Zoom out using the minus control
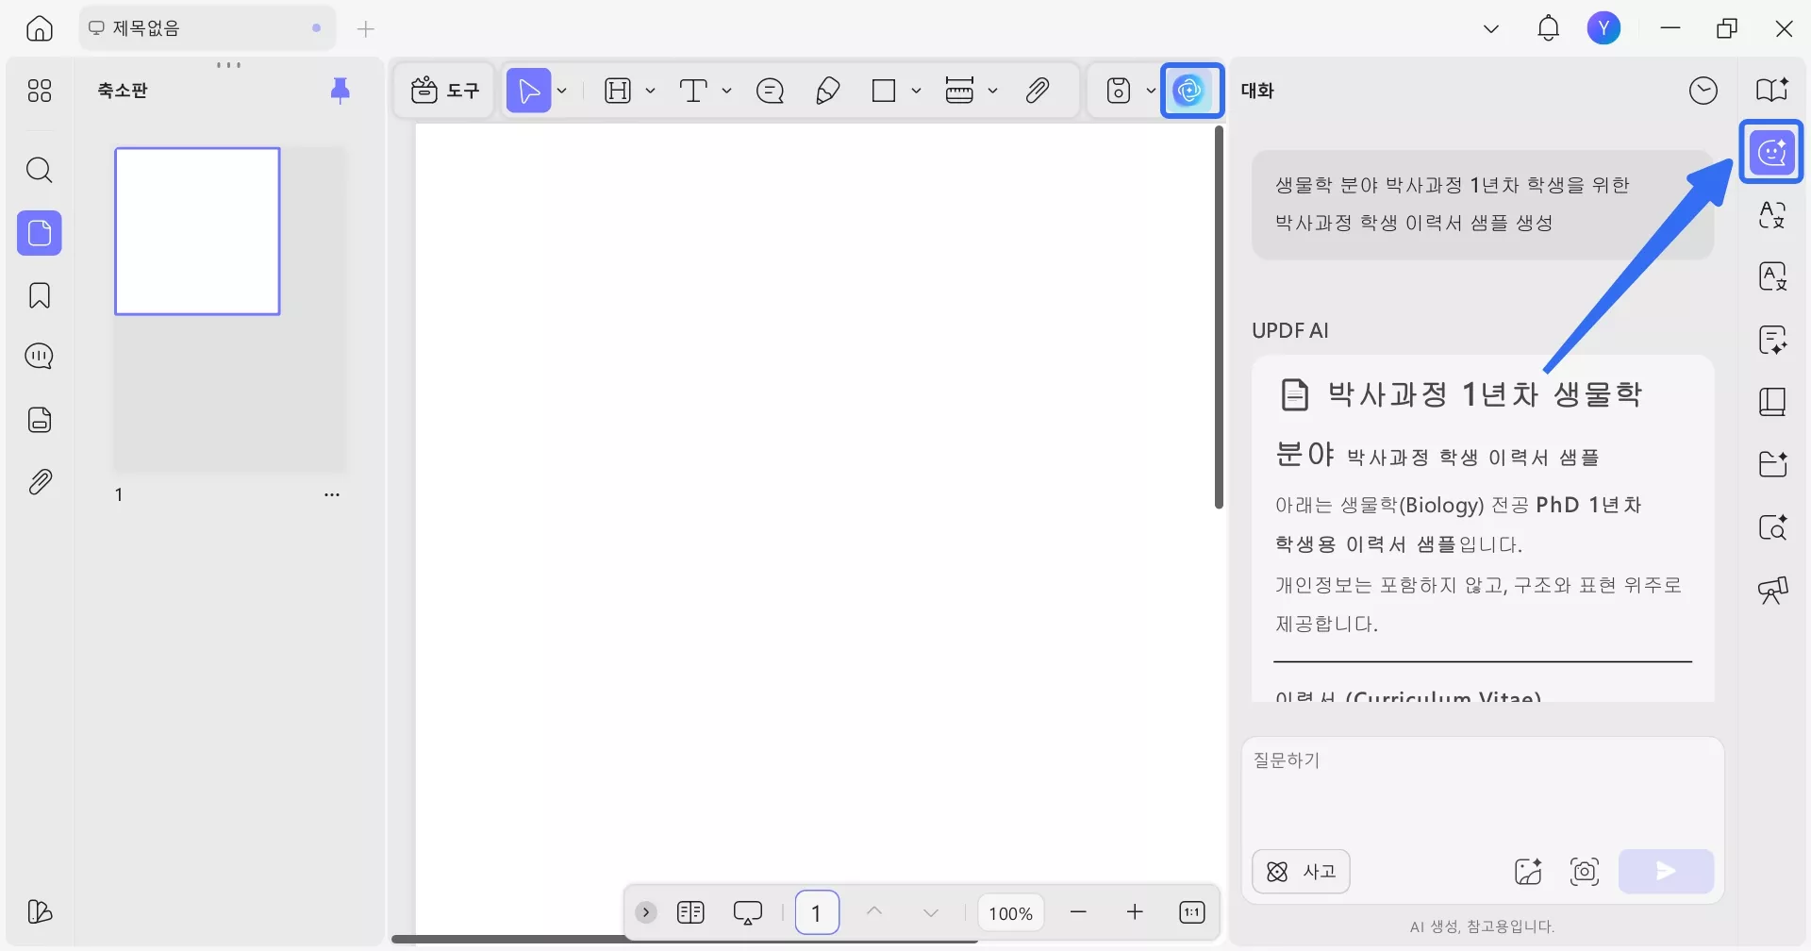Screen dimensions: 1811x951 point(1078,911)
